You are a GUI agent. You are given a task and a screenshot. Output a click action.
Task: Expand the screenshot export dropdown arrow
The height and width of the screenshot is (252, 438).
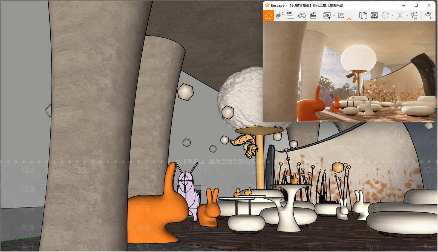[334, 16]
